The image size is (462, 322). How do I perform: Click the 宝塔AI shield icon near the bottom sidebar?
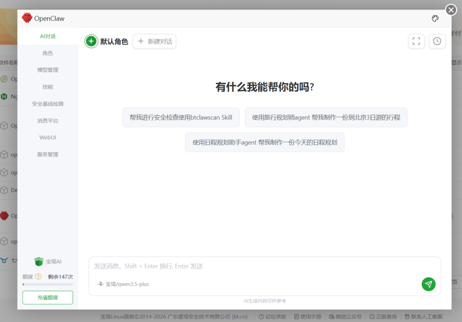point(39,261)
